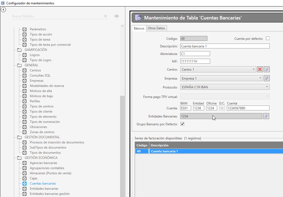Image resolution: width=283 pixels, height=197 pixels.
Task: Clear the Buscar Módulo search field
Action: click(106, 16)
